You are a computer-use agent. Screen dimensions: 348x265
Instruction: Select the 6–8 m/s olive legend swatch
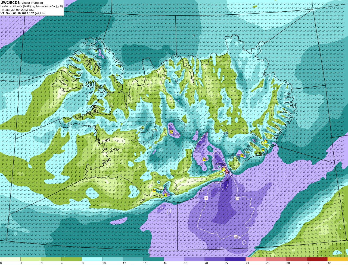pos(72,259)
